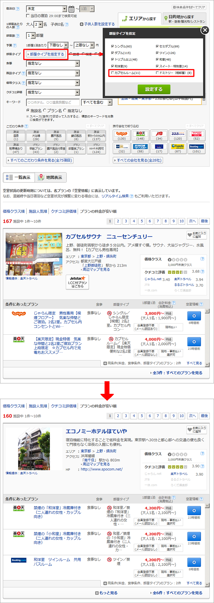
Task: Open the calendar date picker icon
Action: 71,9
